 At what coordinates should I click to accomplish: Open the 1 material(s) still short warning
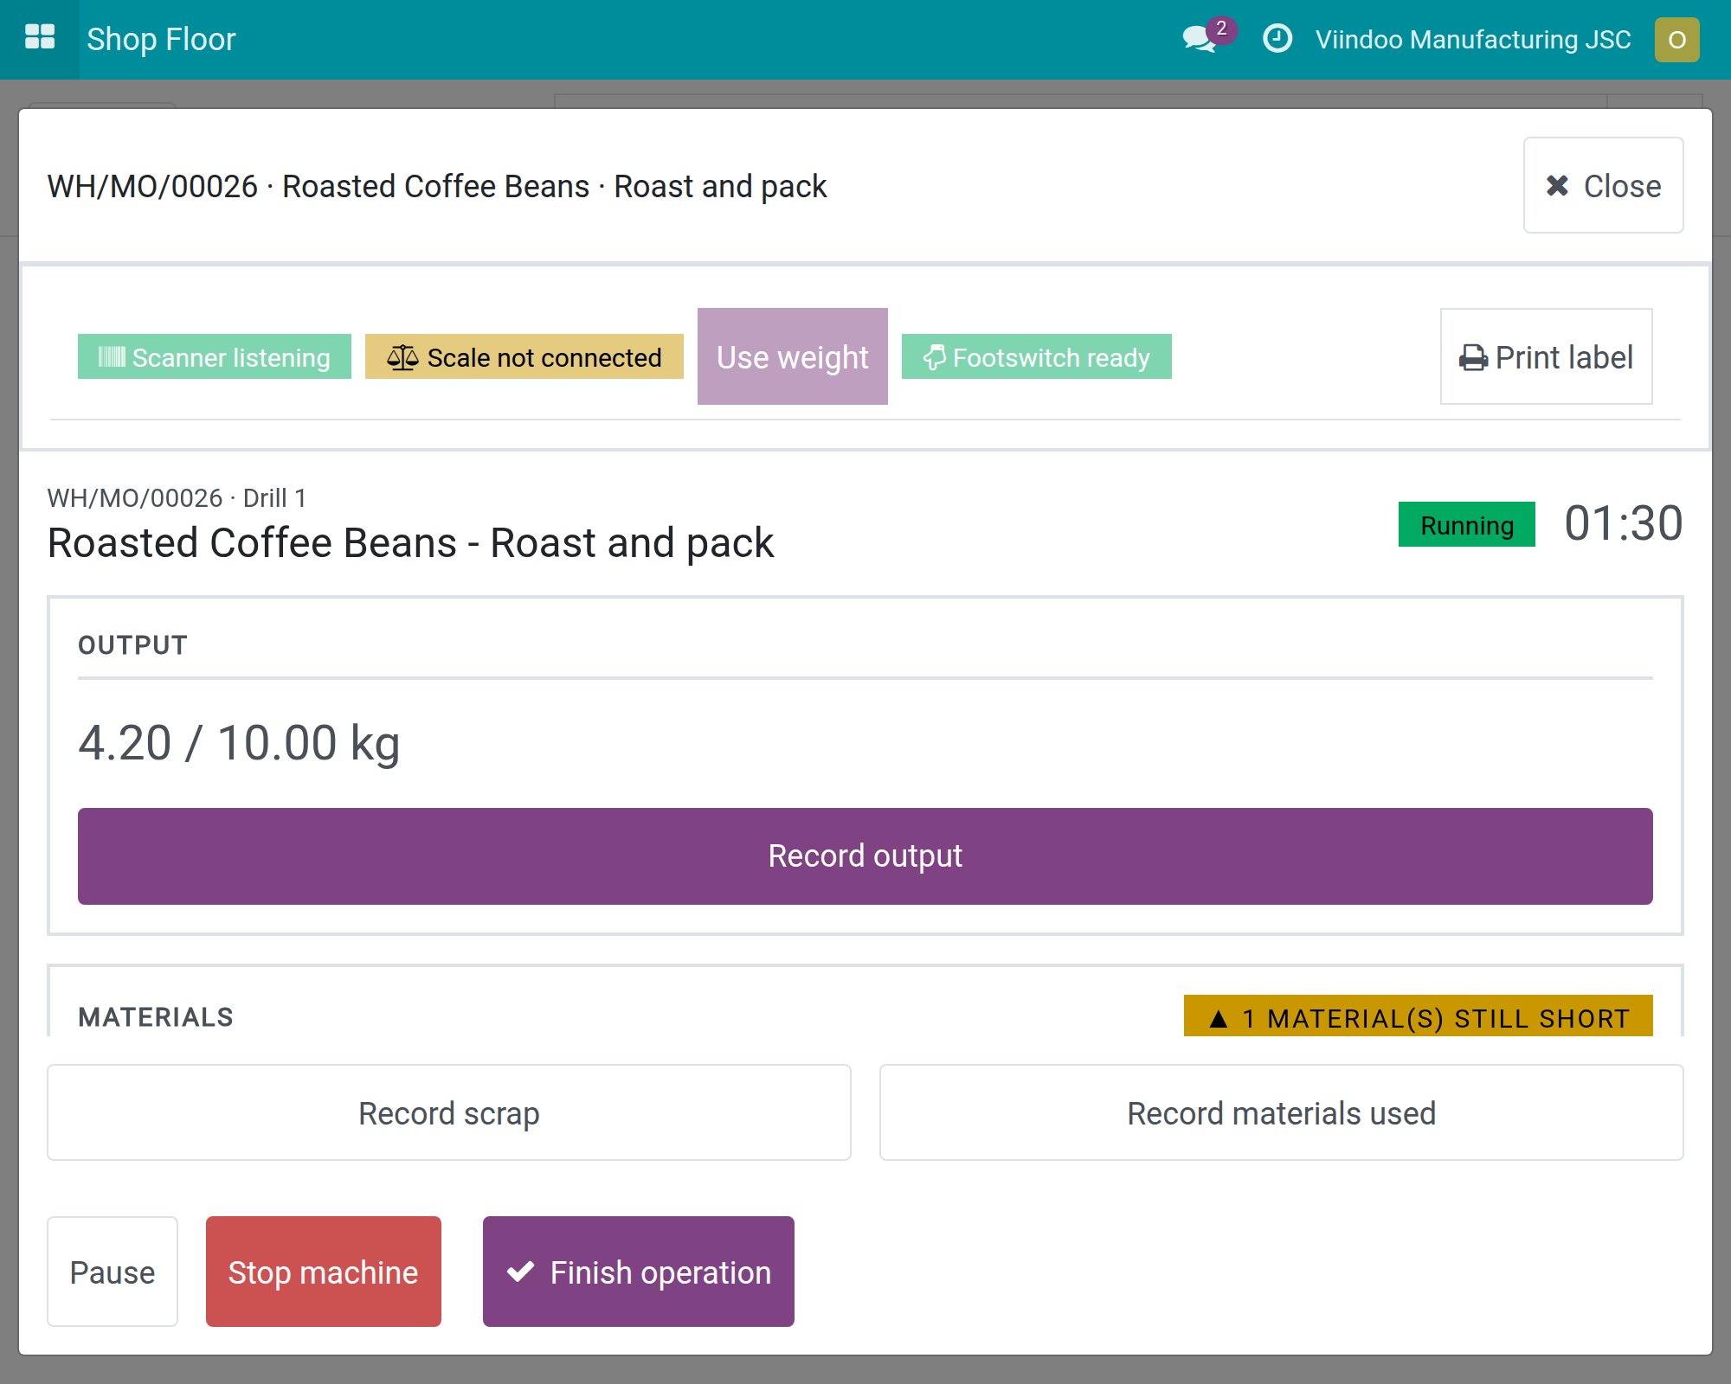1419,1017
